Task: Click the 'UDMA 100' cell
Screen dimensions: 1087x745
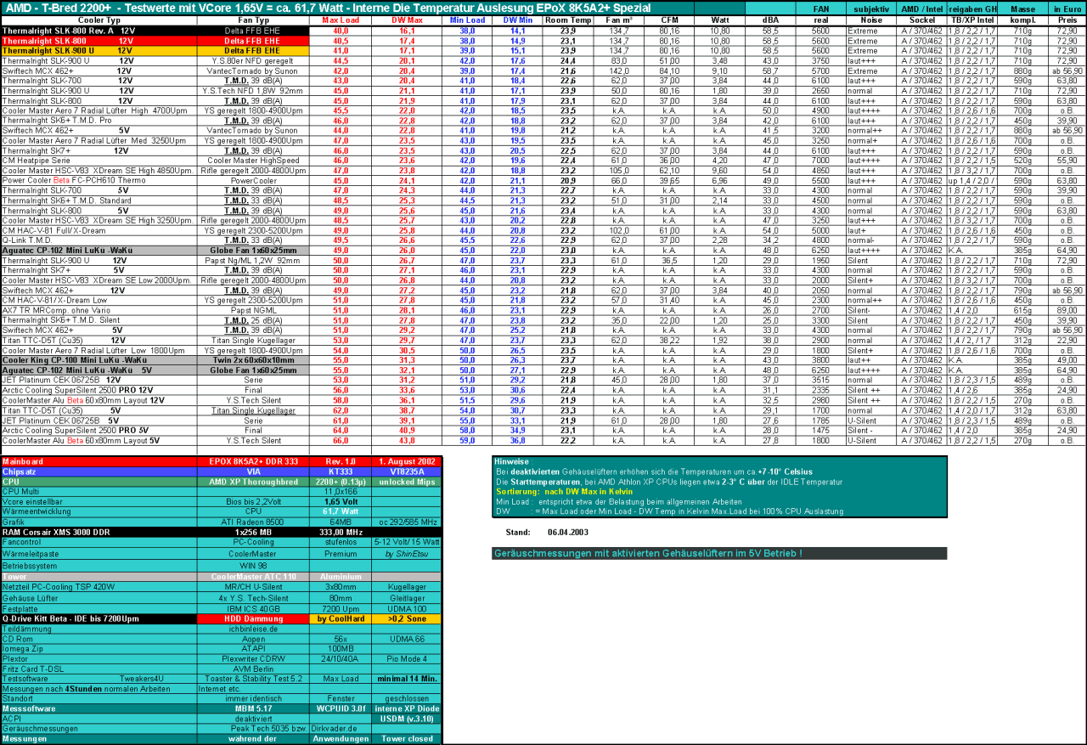Action: tap(407, 608)
